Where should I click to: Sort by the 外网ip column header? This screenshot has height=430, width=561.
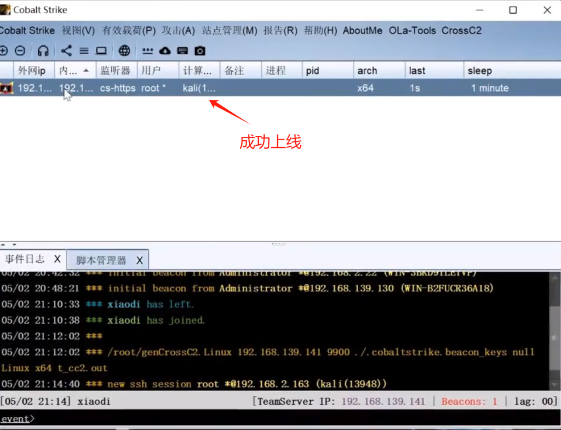[x=34, y=71]
